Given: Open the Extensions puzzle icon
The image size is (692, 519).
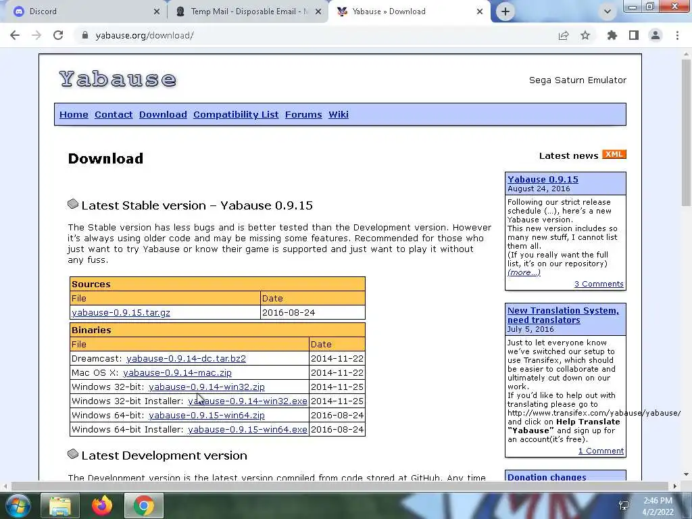Looking at the screenshot, I should 612,35.
